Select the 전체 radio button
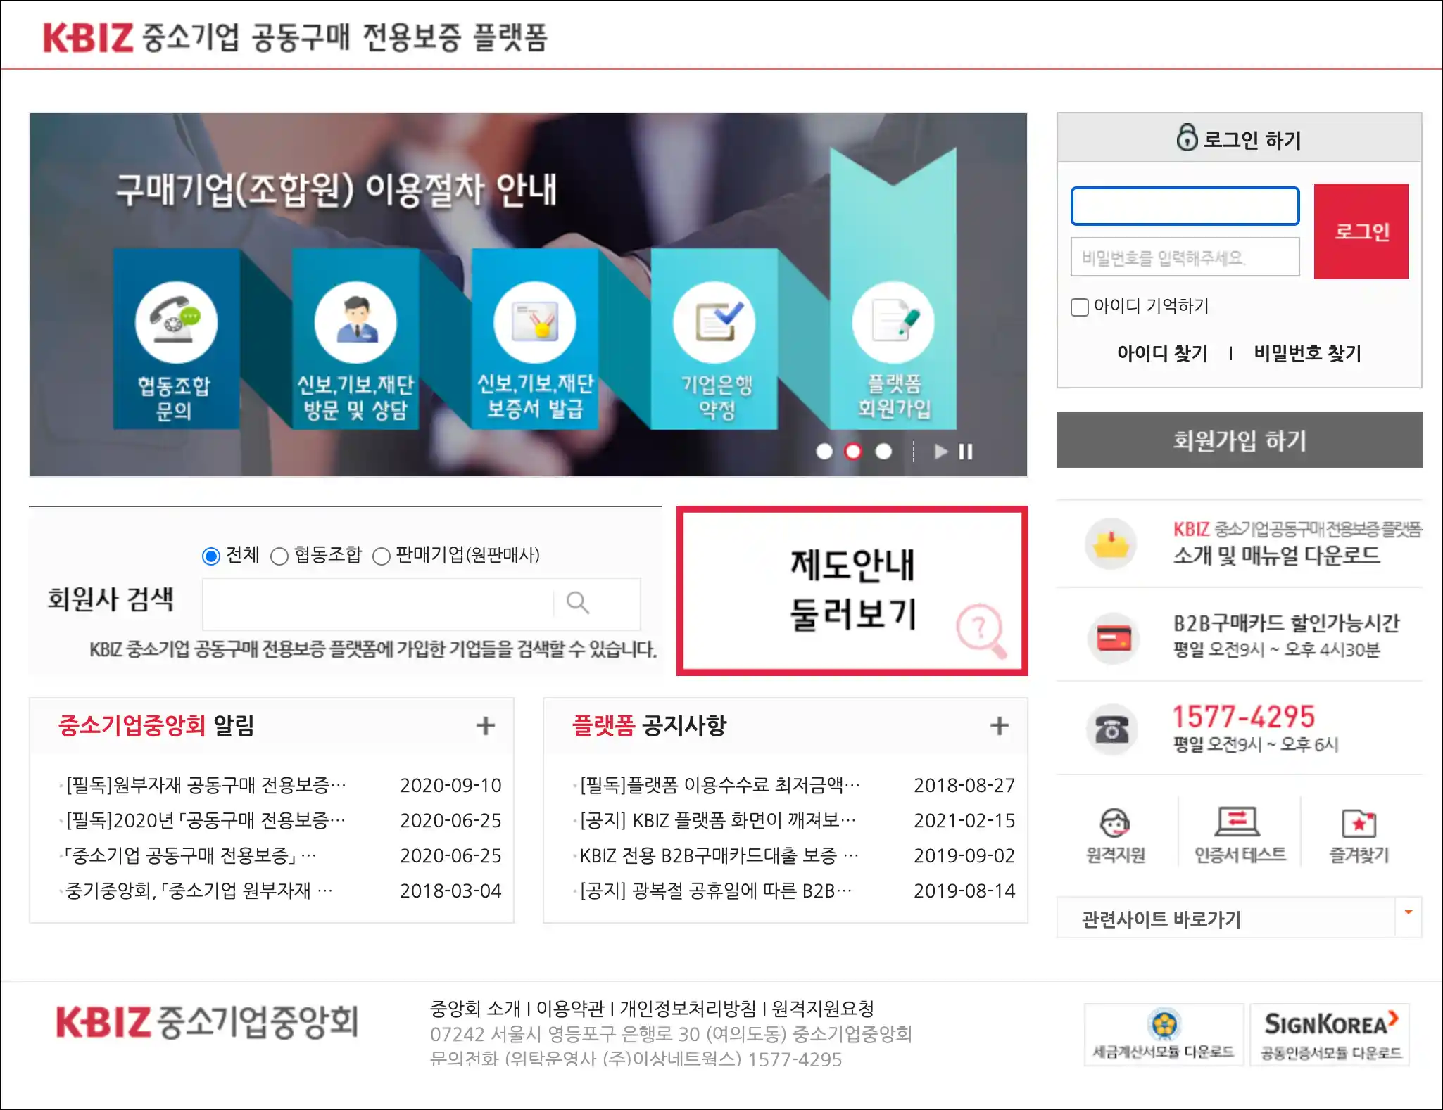The image size is (1443, 1110). click(x=210, y=556)
